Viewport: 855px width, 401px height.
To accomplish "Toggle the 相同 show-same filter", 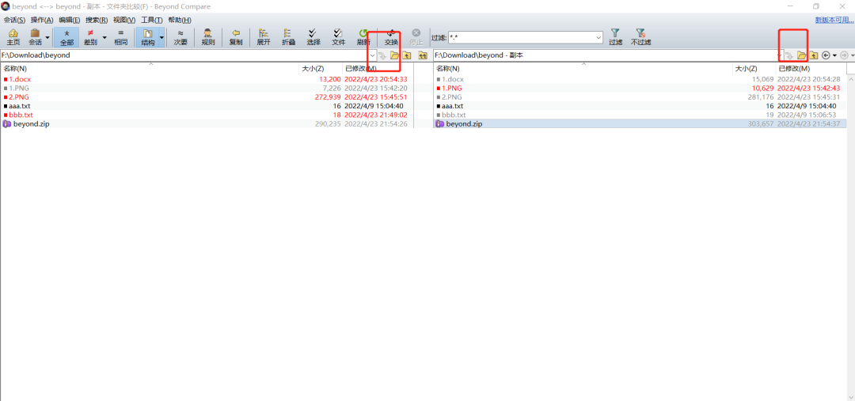I will [120, 37].
